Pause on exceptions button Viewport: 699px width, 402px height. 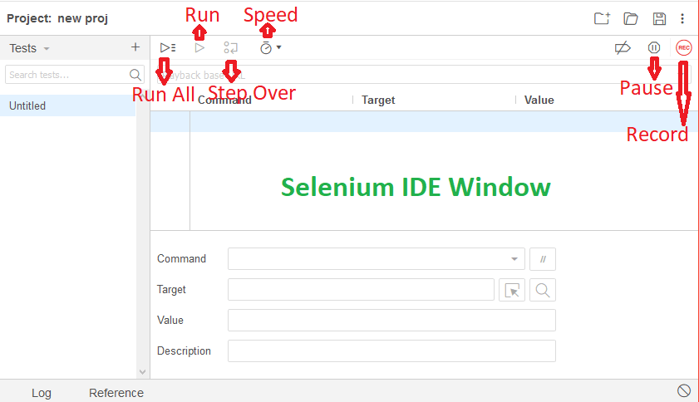point(653,47)
